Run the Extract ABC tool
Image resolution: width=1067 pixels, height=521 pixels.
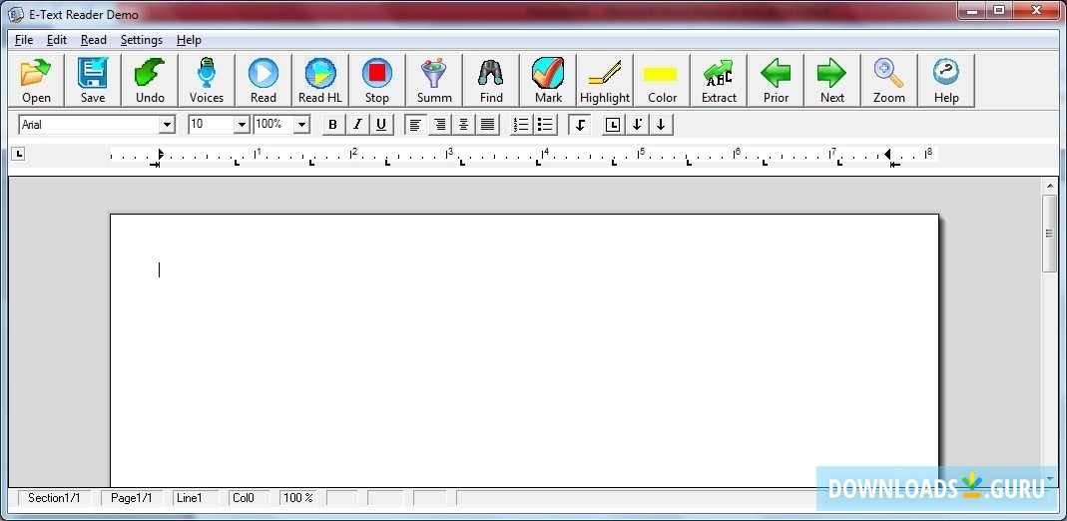pyautogui.click(x=719, y=80)
